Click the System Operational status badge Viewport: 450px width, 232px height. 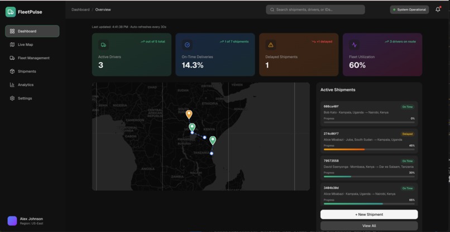pyautogui.click(x=409, y=10)
